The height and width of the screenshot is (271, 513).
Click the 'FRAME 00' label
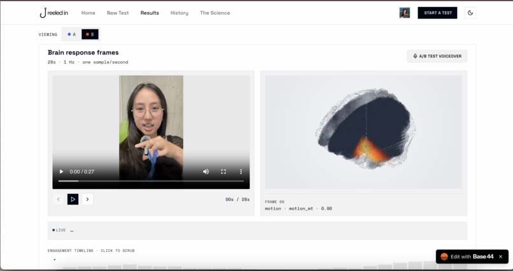tap(274, 202)
